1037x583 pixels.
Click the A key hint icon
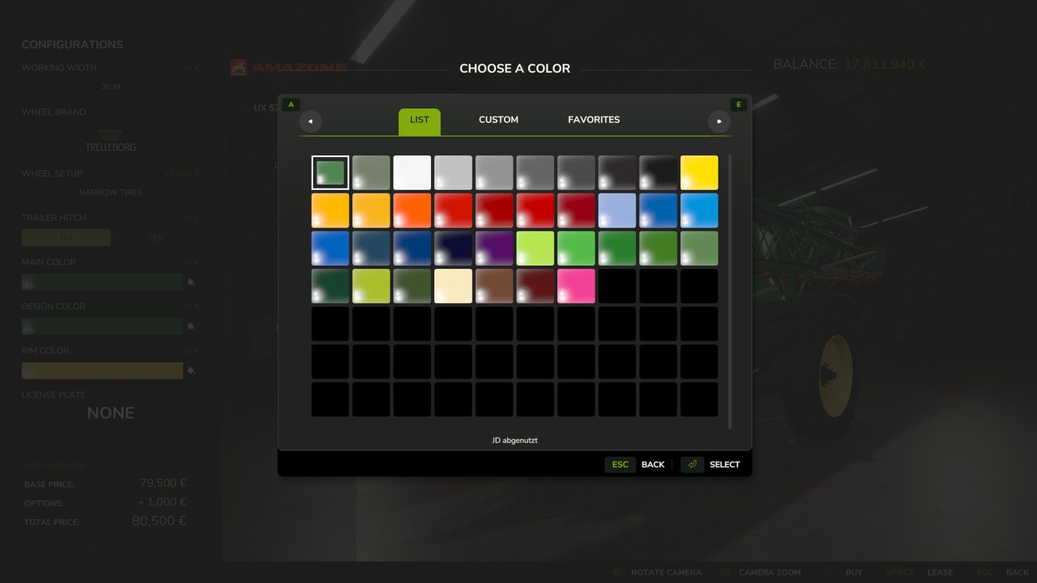[x=291, y=105]
